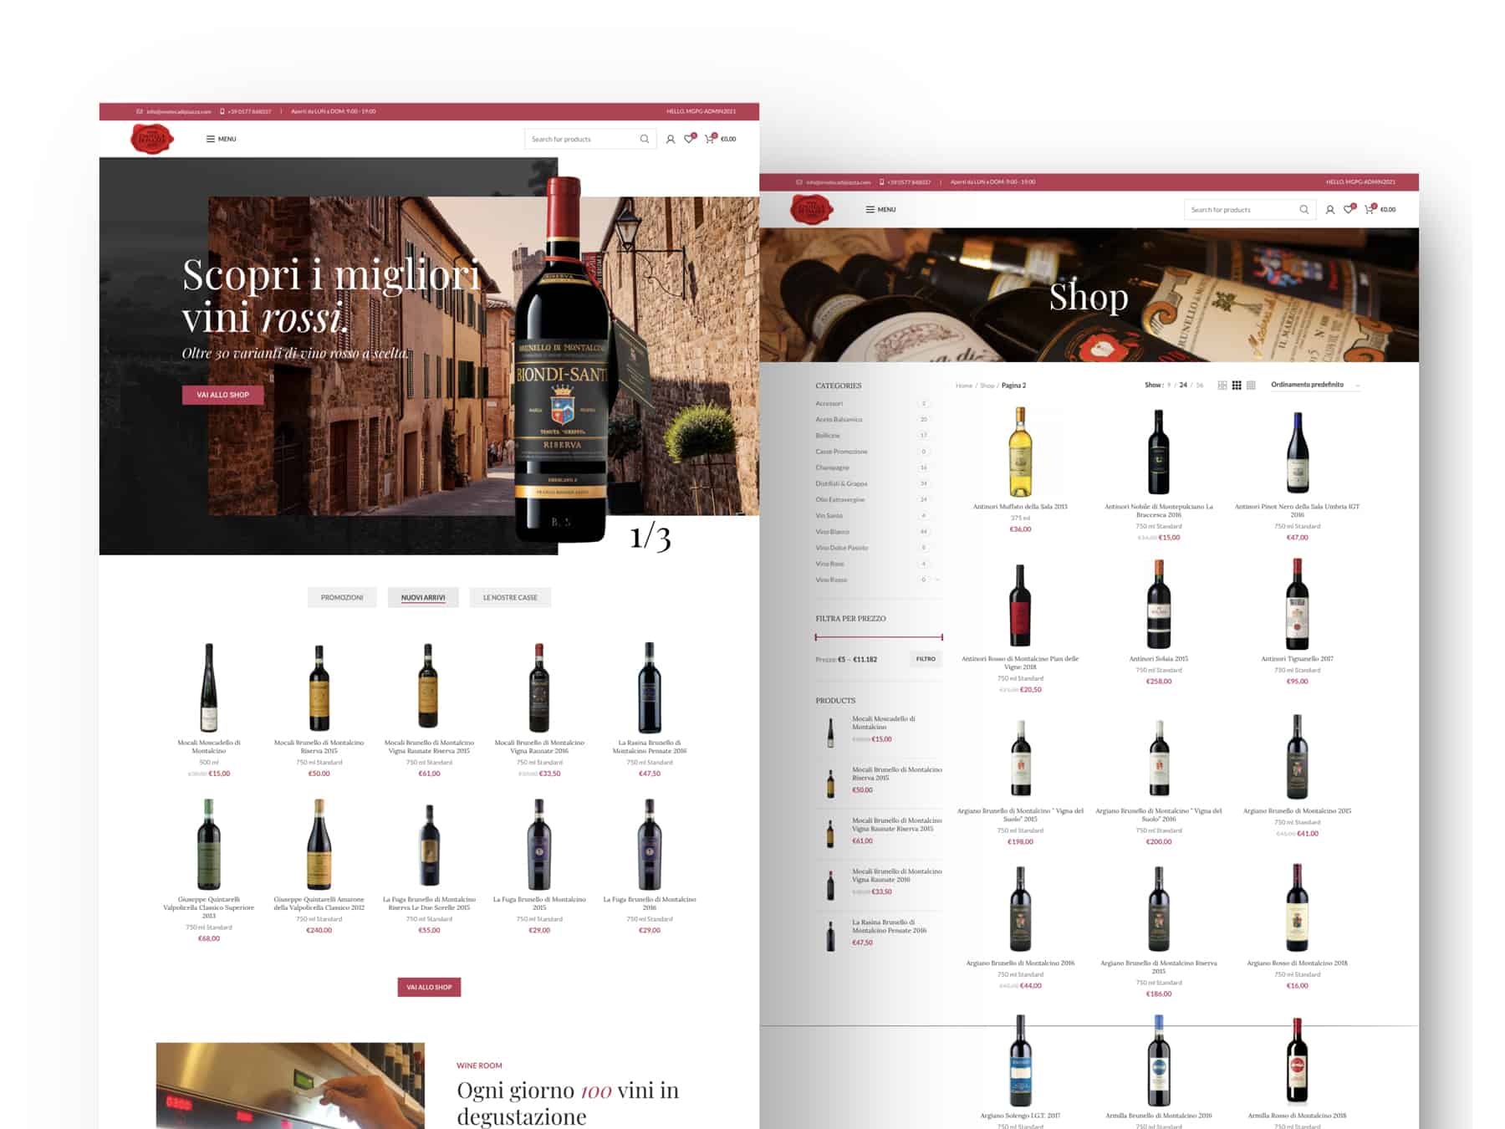Select the Promozioni tab
1505x1129 pixels.
click(x=342, y=597)
